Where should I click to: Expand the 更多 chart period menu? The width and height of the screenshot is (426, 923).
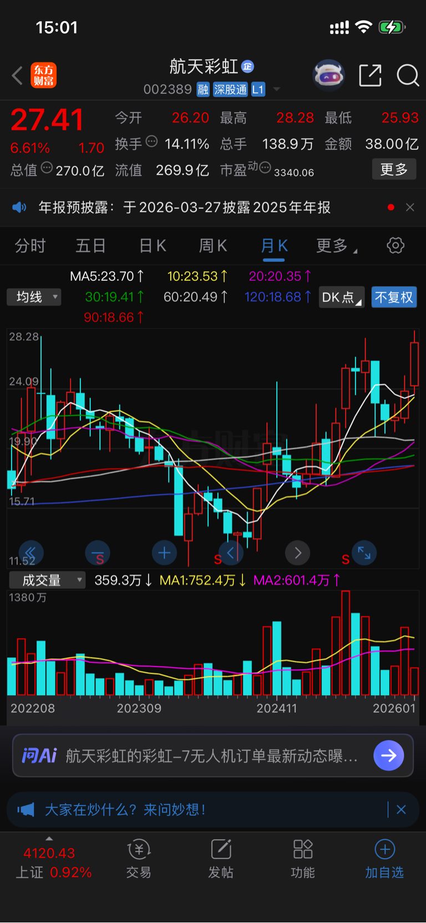[x=336, y=245]
